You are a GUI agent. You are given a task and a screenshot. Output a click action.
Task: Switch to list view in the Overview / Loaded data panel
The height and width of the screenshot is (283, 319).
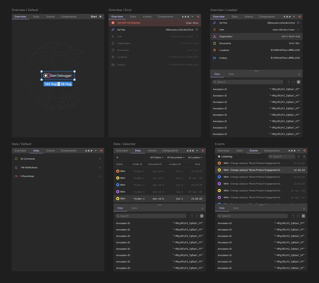(289, 82)
